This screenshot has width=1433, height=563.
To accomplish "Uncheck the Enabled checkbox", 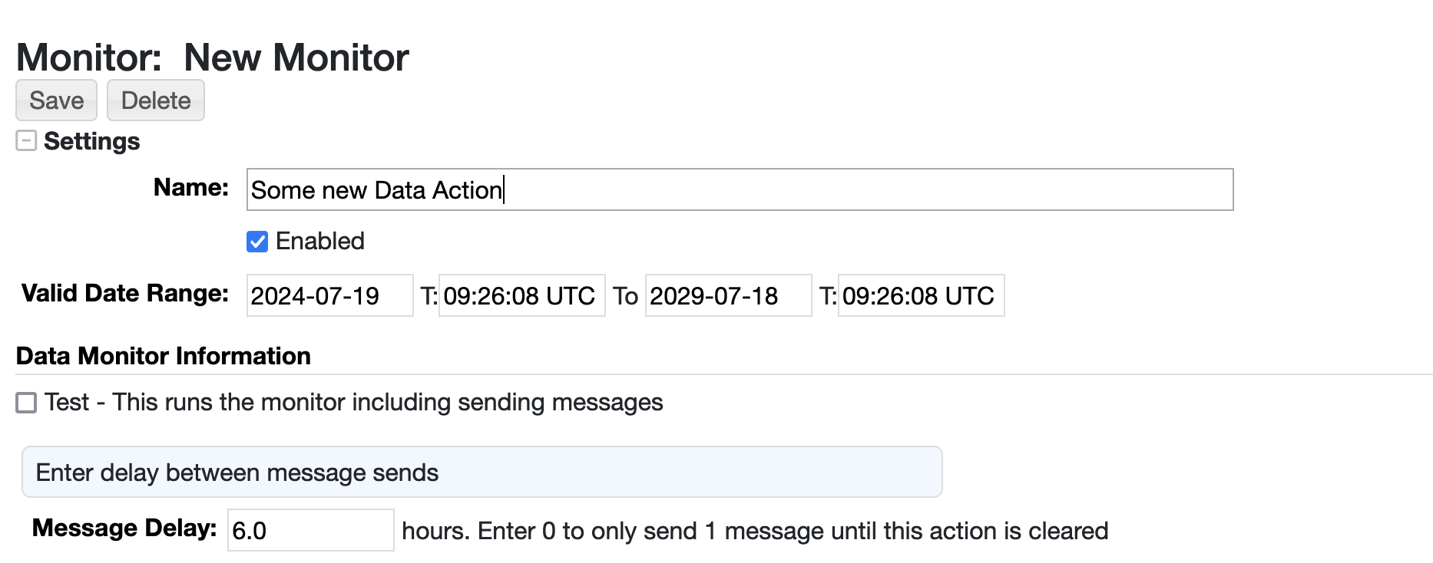I will 257,242.
